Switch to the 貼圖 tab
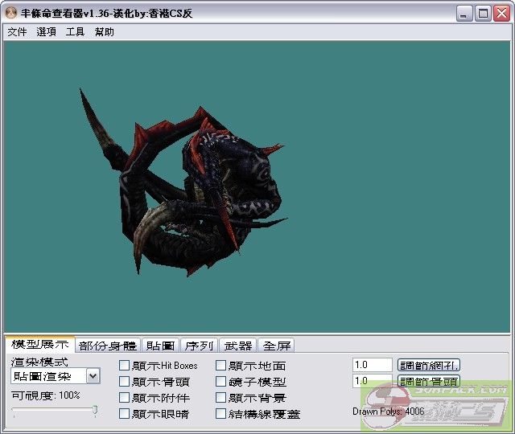 tap(160, 346)
